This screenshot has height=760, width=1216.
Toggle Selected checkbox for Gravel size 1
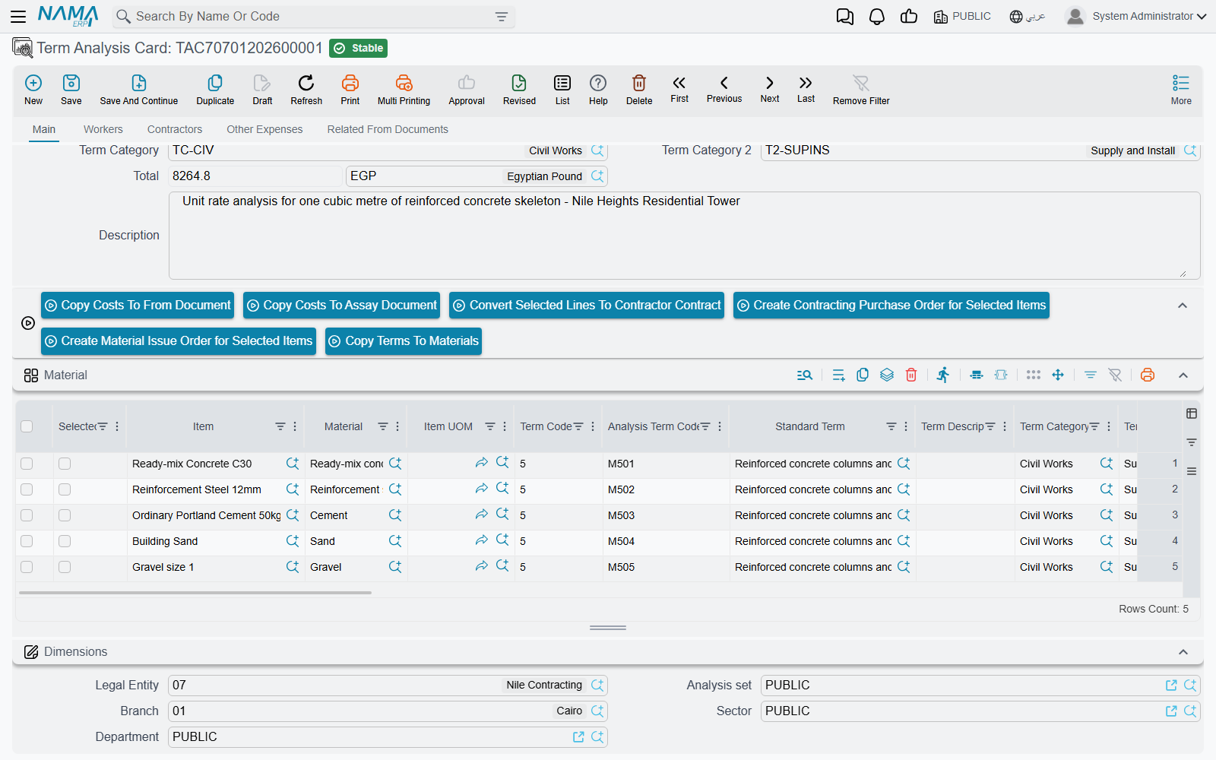coord(65,567)
